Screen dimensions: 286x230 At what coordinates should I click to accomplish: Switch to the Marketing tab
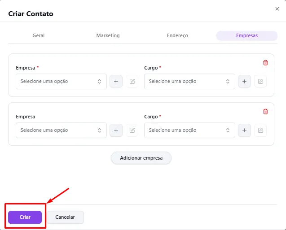[108, 35]
